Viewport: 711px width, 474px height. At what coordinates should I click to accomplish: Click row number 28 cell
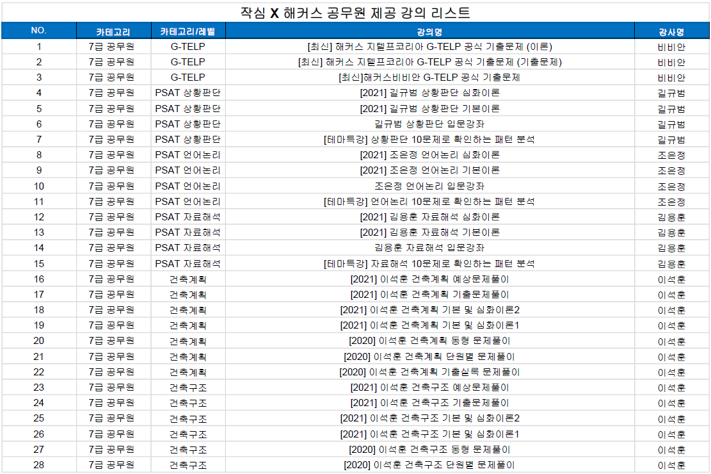coord(38,465)
